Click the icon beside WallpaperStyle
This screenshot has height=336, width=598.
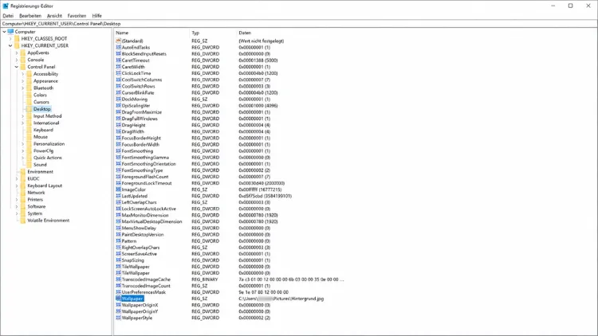click(x=118, y=318)
